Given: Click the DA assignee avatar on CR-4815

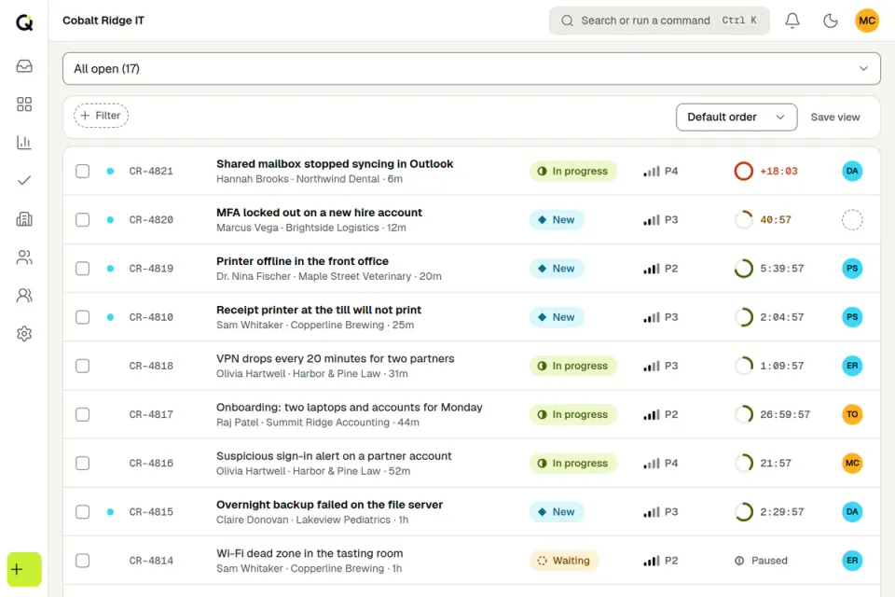Looking at the screenshot, I should 852,512.
